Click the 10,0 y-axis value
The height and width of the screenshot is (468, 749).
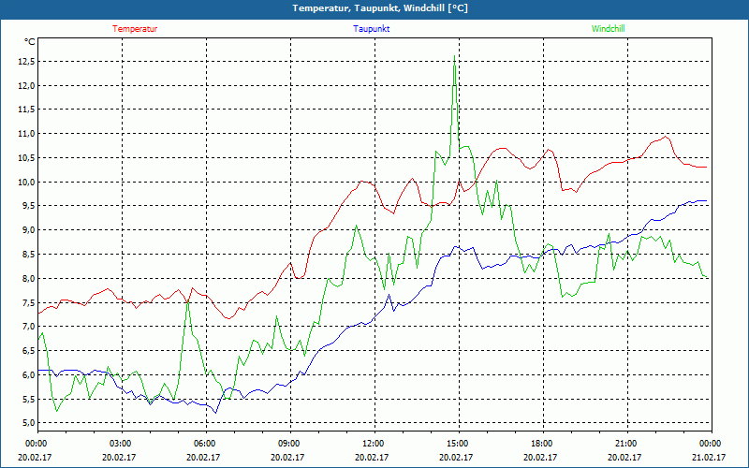(27, 182)
